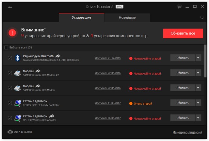Click the 'Доступно: 11.08.2017' date link
This screenshot has width=209, height=141.
tap(108, 103)
